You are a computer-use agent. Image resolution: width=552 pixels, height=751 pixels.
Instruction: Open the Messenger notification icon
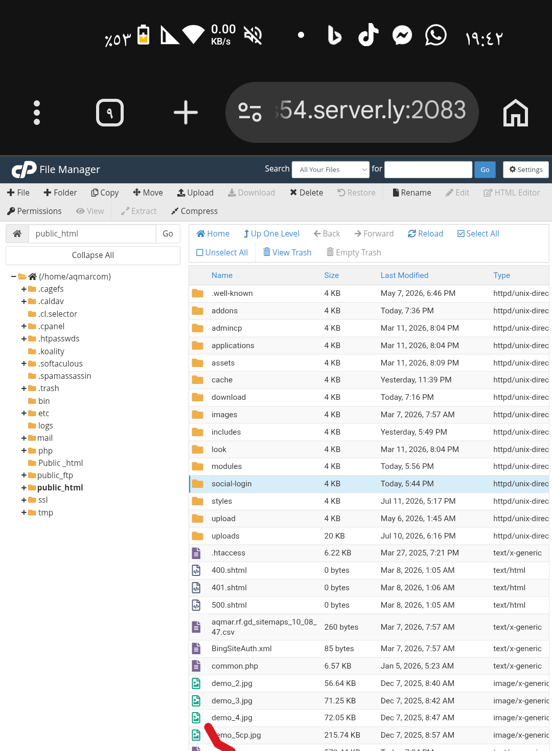coord(402,35)
